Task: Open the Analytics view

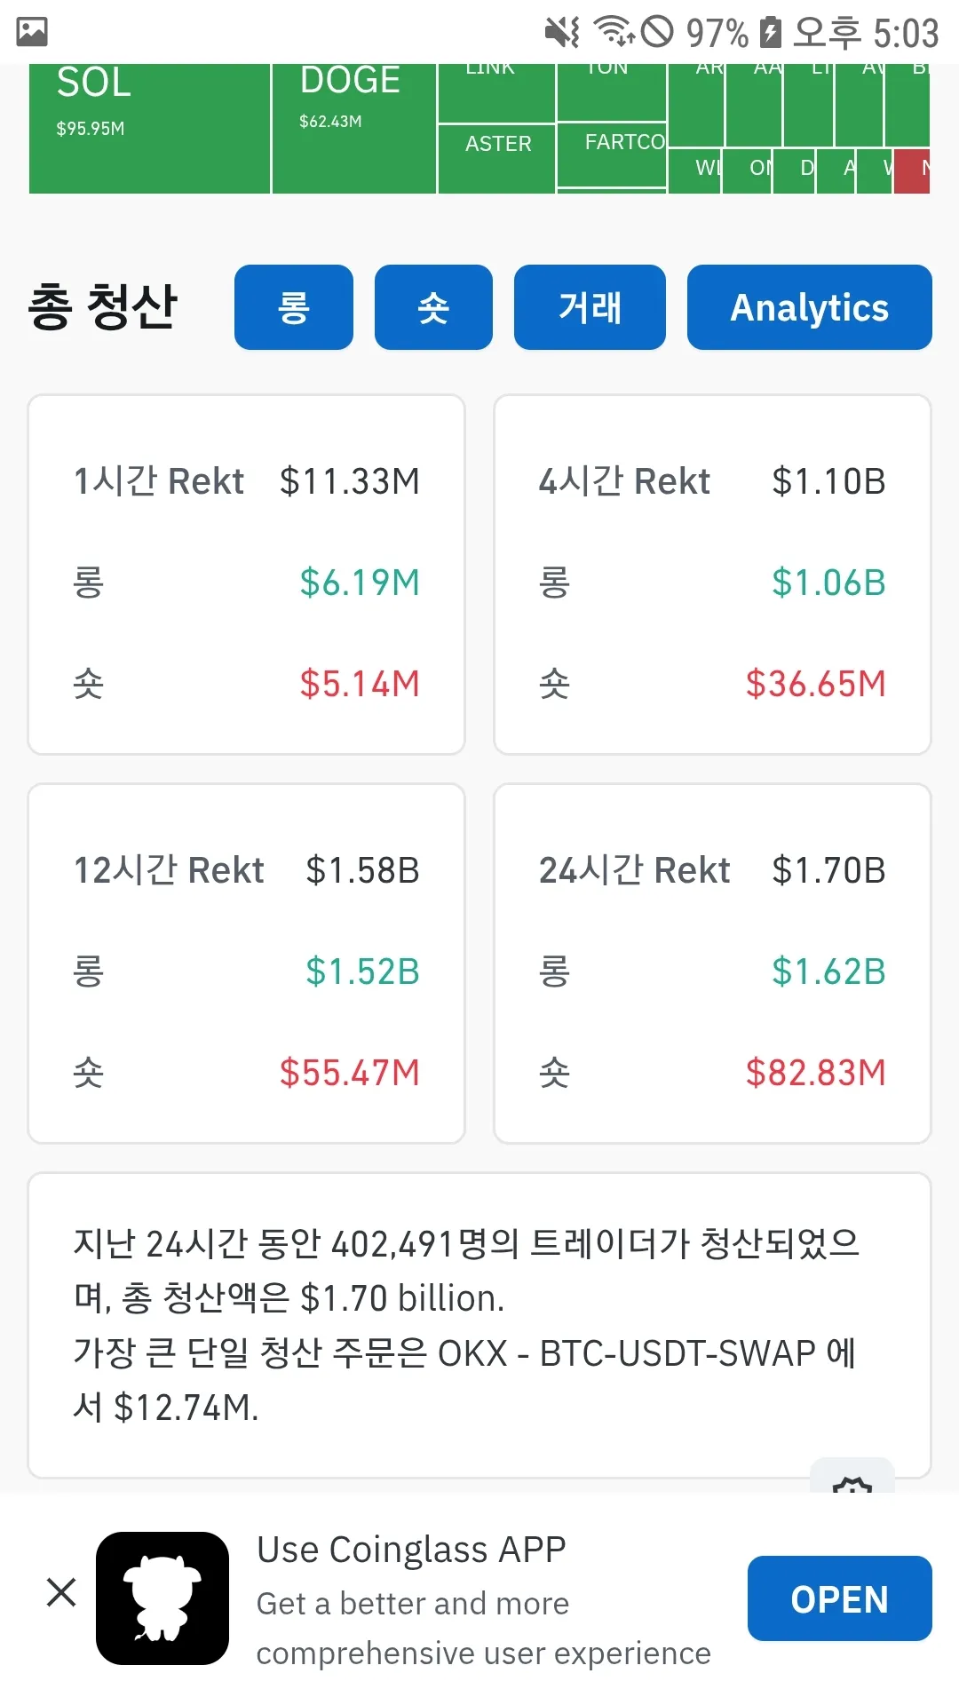Action: [x=809, y=307]
